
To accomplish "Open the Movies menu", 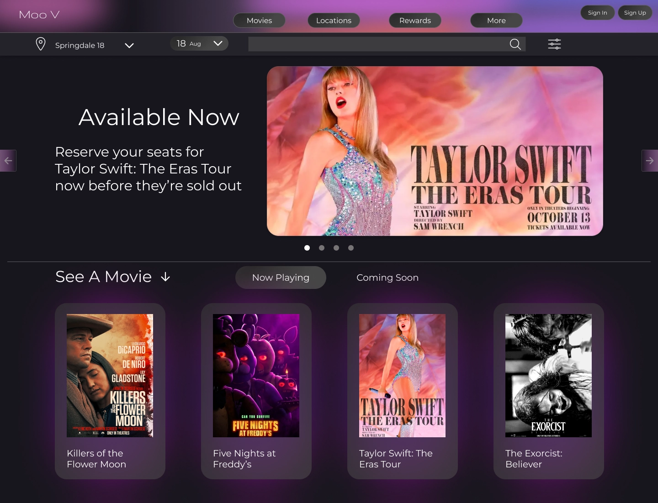I will click(x=259, y=21).
